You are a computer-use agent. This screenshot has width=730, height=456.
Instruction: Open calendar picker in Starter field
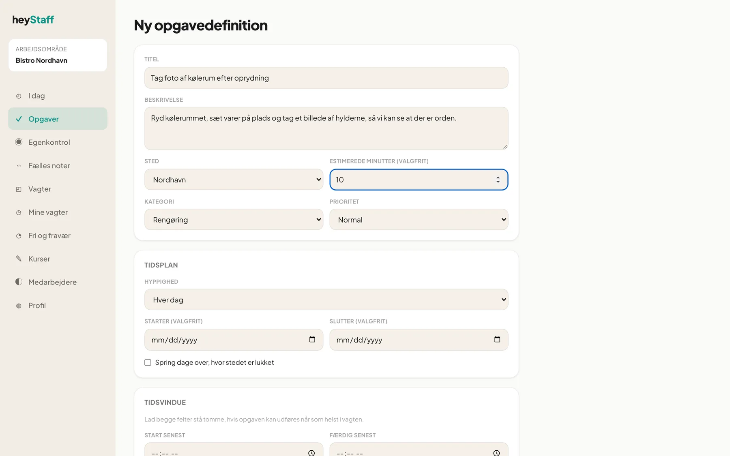312,340
